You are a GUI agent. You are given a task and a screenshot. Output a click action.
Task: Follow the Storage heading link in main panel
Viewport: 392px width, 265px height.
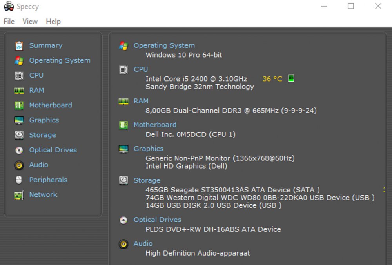[x=147, y=180]
